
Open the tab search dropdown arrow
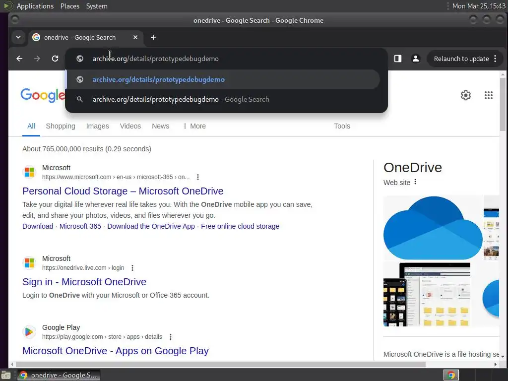coord(18,37)
